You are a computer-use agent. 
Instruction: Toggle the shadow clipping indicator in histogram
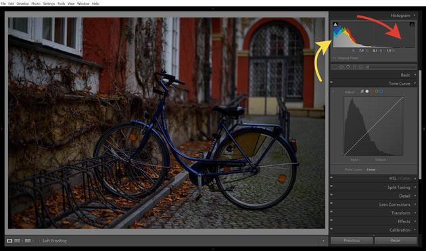[x=335, y=24]
